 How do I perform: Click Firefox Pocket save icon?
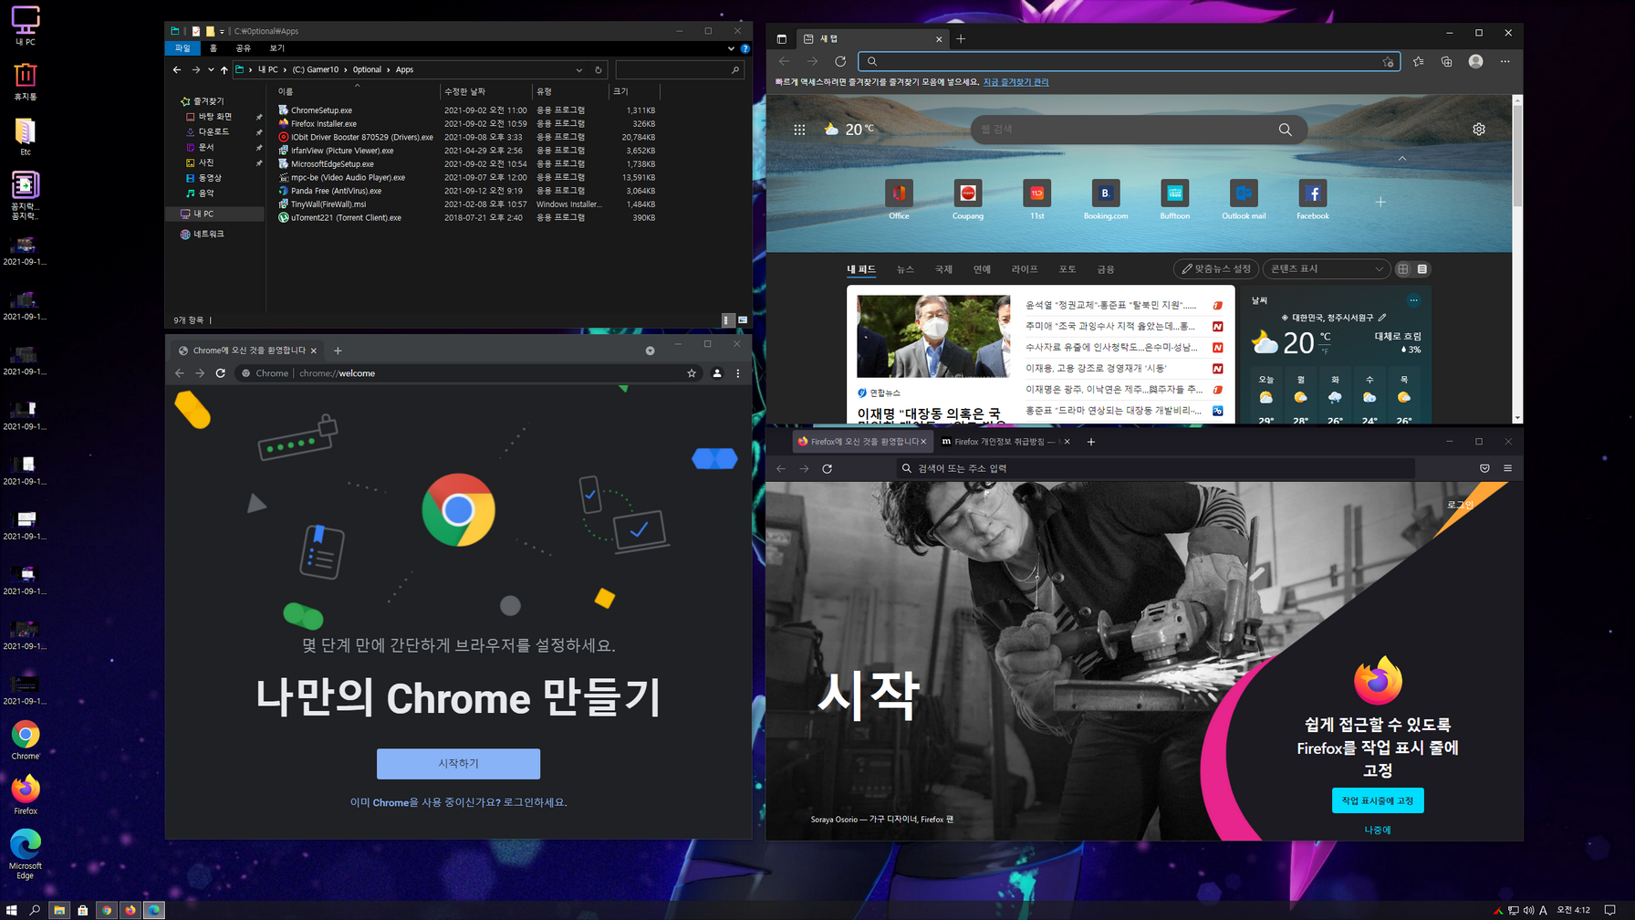tap(1484, 468)
